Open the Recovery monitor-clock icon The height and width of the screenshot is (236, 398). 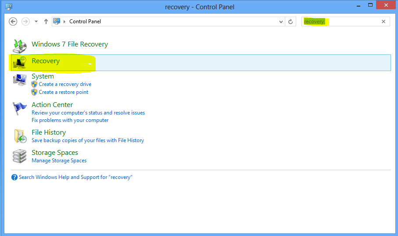pos(20,63)
